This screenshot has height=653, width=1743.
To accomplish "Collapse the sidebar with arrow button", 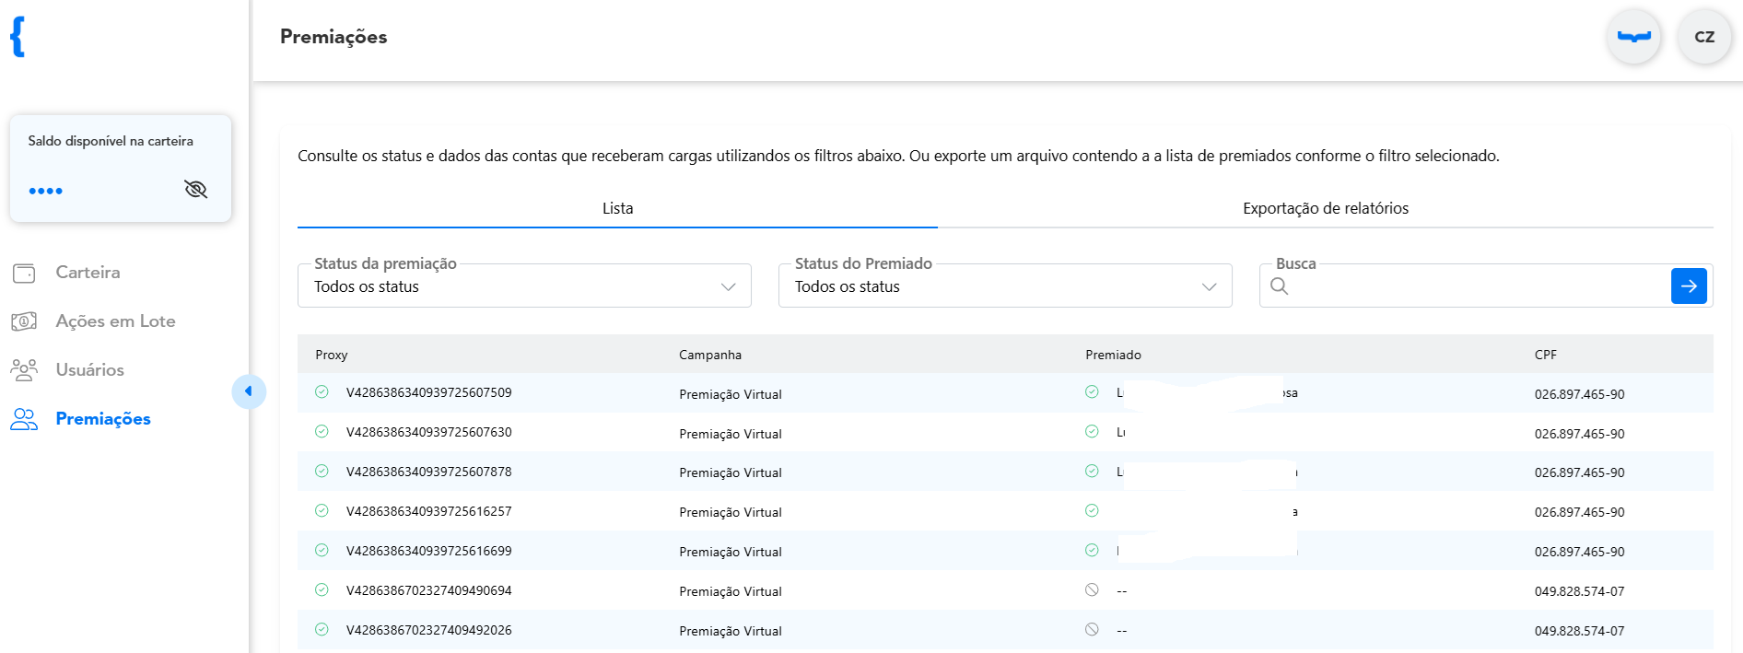I will click(249, 391).
